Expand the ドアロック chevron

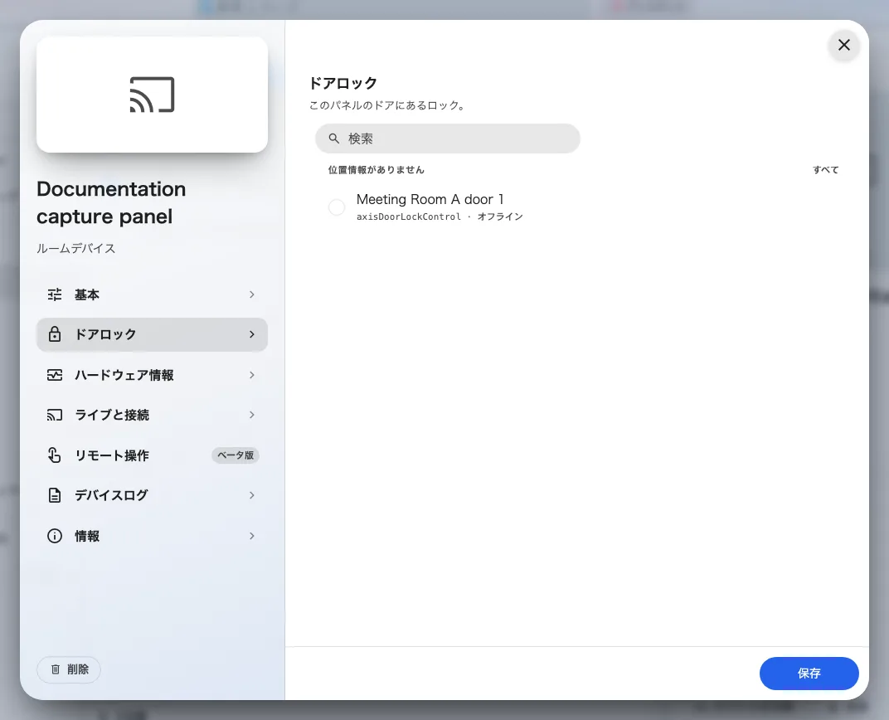pos(252,334)
